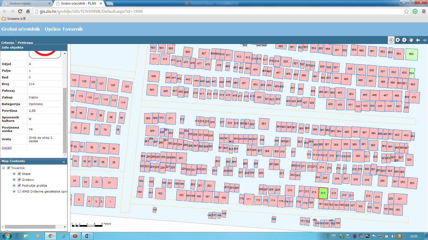Uncheck the Područje groblja layer checkbox

19,185
